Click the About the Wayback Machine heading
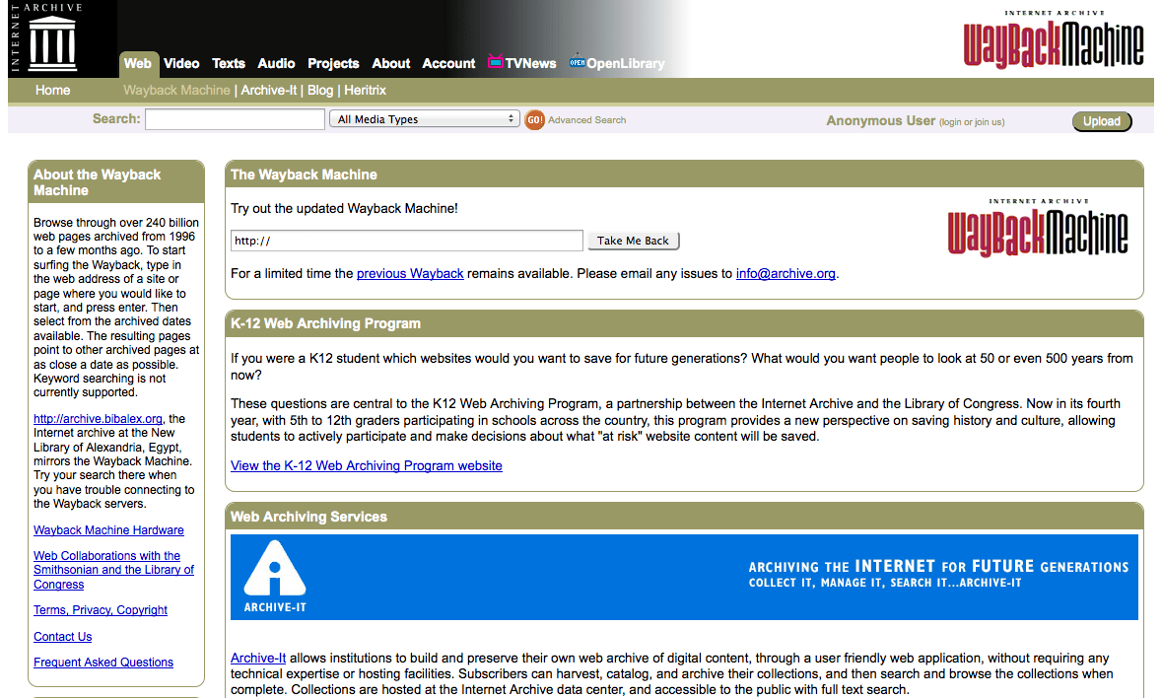 pyautogui.click(x=98, y=182)
